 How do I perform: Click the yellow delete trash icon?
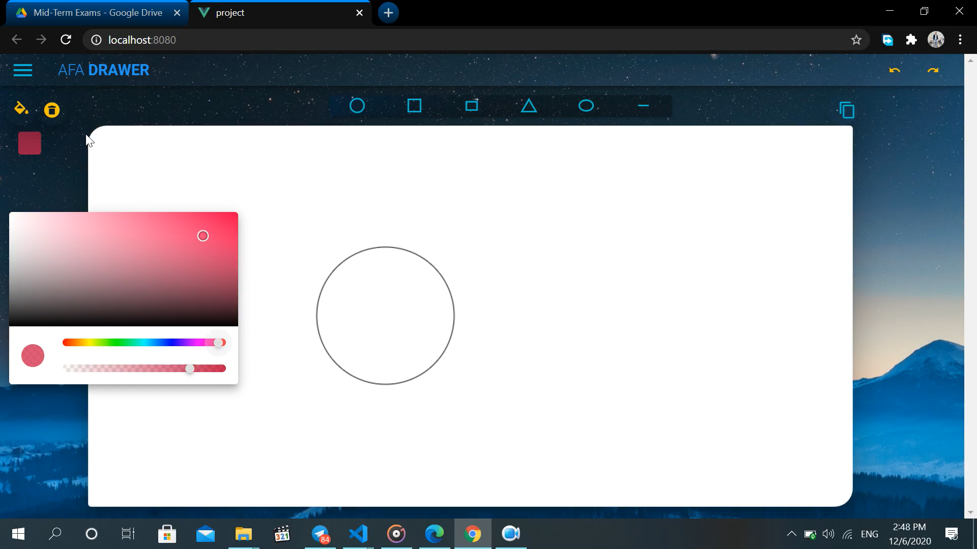(52, 110)
